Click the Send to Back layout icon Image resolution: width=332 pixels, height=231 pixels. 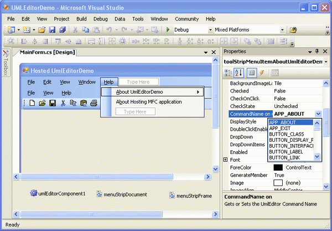click(257, 41)
